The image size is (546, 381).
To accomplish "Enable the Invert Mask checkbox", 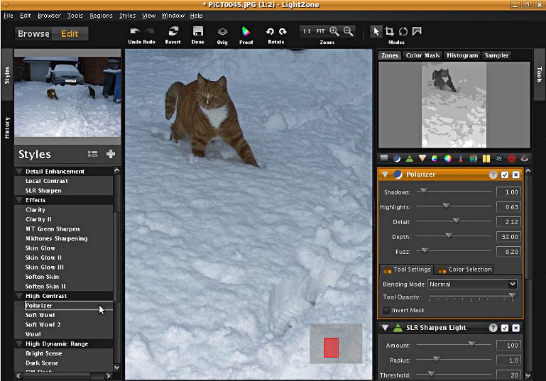I will 387,310.
